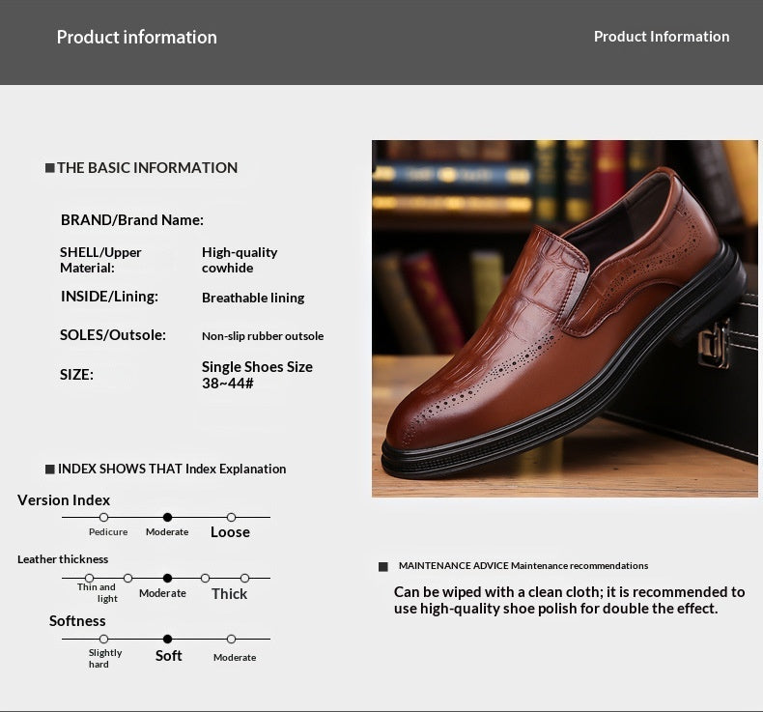Click the right 'Product Information' header title
763x712 pixels.
(662, 37)
